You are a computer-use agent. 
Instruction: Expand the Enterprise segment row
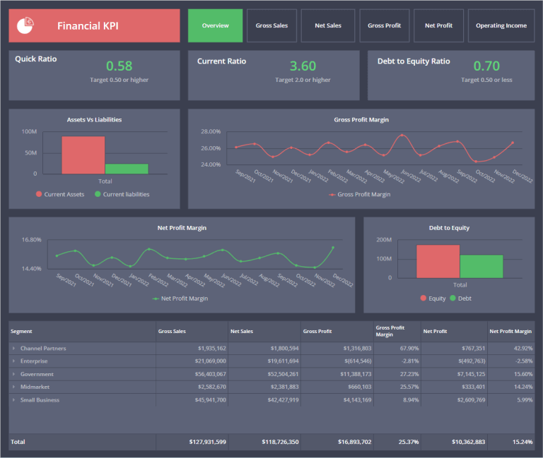point(13,361)
